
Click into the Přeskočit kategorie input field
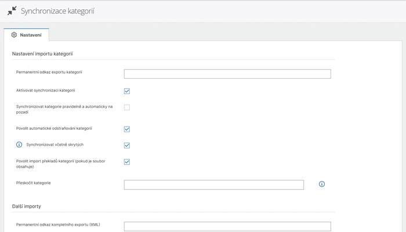click(214, 185)
